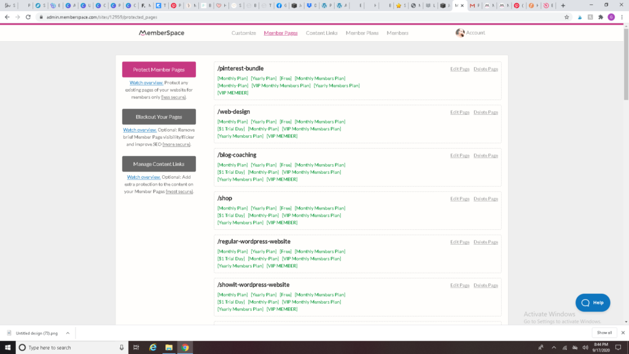This screenshot has width=629, height=354.
Task: Edit Page for /web-design
Action: click(459, 112)
